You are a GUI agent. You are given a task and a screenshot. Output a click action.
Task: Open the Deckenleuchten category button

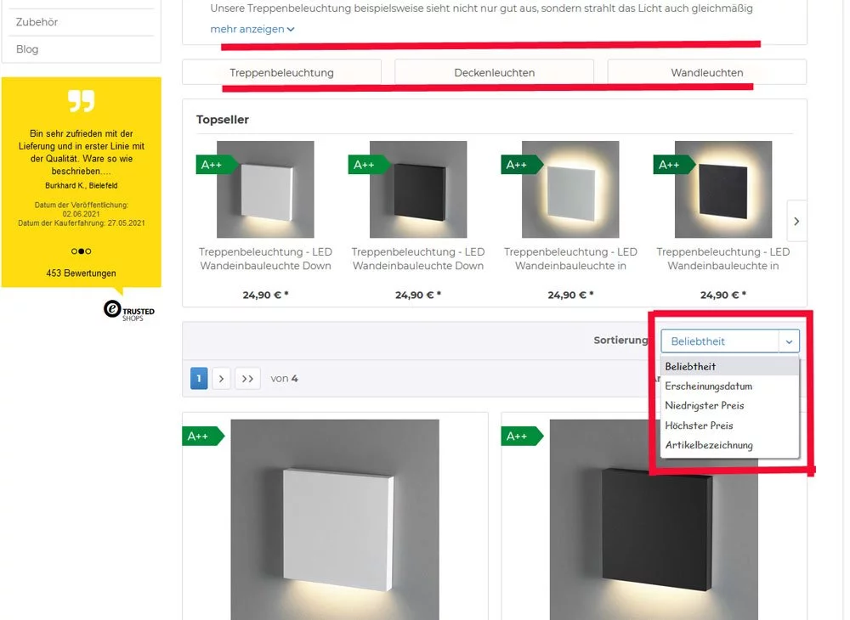pyautogui.click(x=495, y=72)
